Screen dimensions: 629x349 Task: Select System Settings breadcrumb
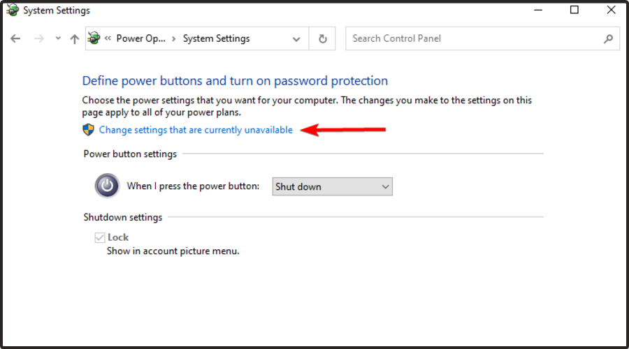pyautogui.click(x=216, y=38)
